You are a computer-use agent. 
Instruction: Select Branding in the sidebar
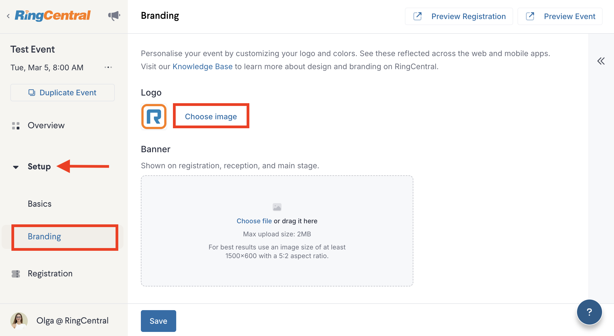coord(44,236)
